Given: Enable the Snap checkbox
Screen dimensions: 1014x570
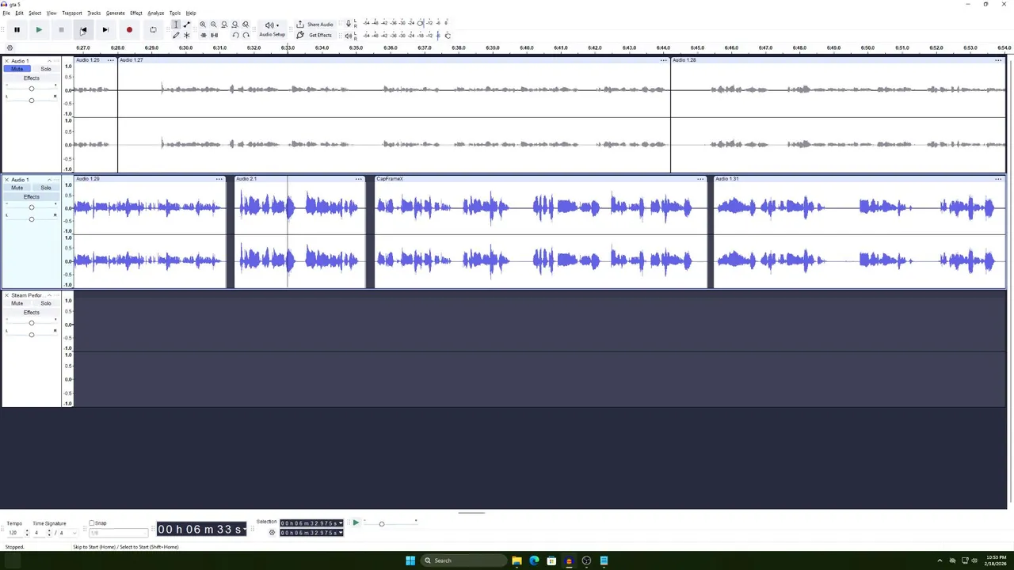Looking at the screenshot, I should [92, 523].
